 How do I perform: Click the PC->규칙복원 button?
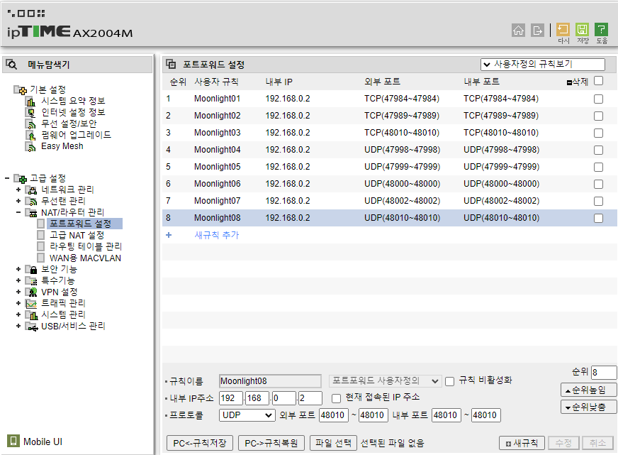pyautogui.click(x=271, y=443)
